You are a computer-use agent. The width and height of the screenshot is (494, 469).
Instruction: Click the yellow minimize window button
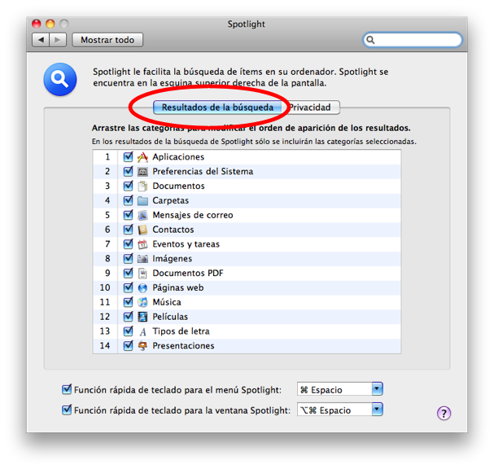(x=50, y=24)
